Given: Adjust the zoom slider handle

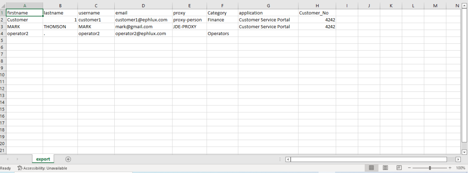Looking at the screenshot, I should (x=430, y=168).
